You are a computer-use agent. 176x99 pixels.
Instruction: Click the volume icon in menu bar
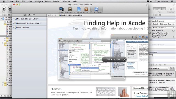[x=152, y=1]
